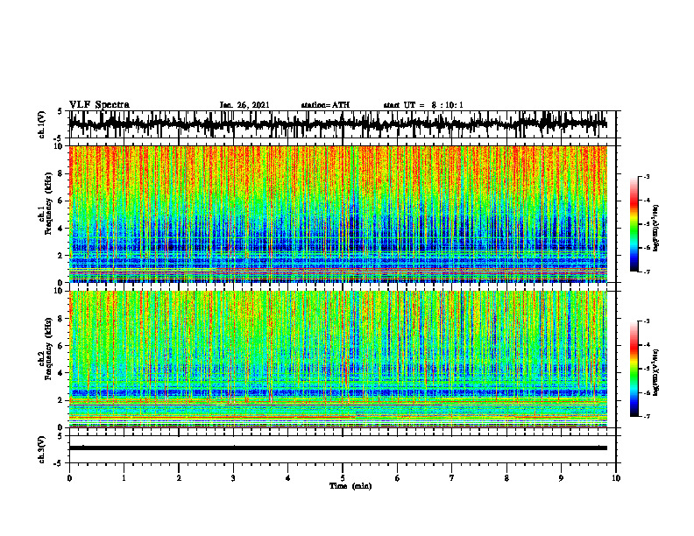Click the "1" tick on the time axis
The width and height of the screenshot is (694, 536).
124,478
